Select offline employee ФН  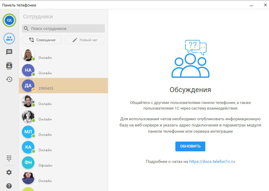63,163
